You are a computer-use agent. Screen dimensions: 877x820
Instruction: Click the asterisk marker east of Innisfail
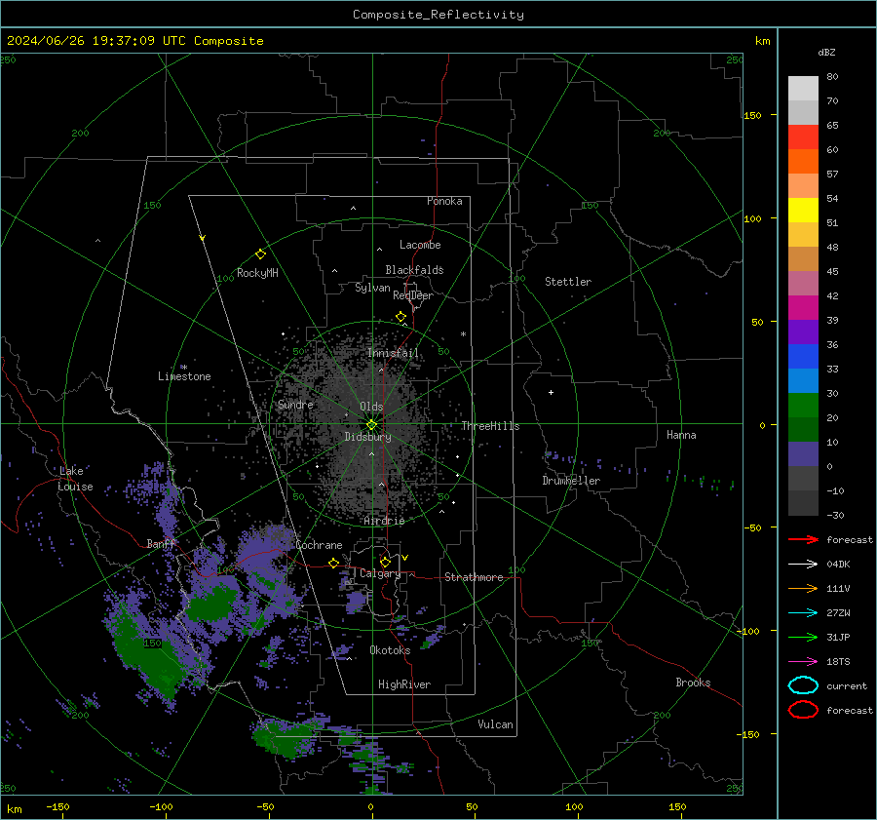[463, 334]
